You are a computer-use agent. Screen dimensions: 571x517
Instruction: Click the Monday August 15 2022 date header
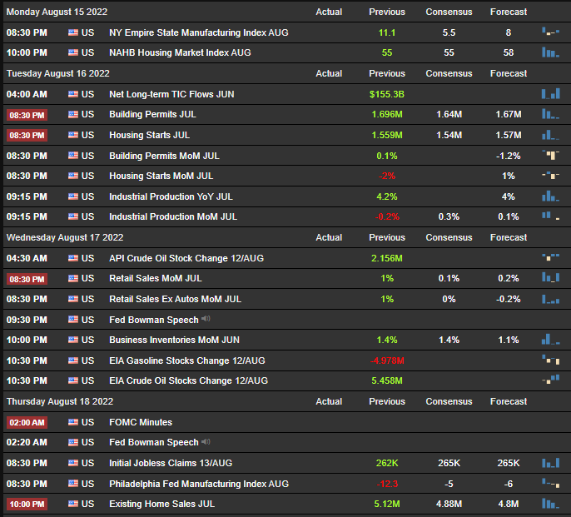[57, 12]
